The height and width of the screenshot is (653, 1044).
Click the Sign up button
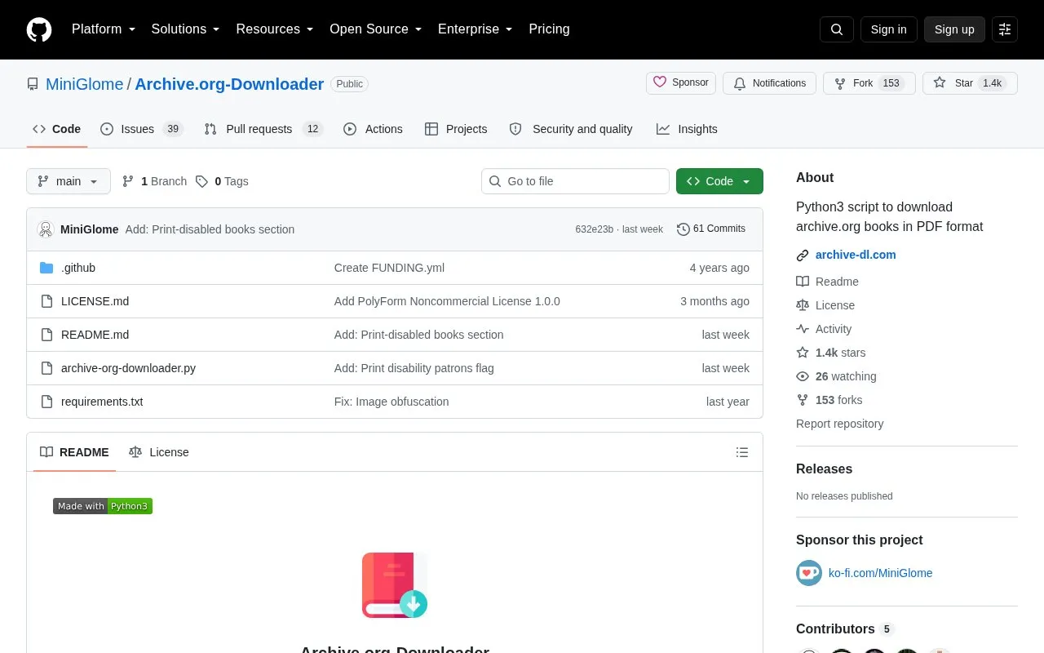(954, 29)
